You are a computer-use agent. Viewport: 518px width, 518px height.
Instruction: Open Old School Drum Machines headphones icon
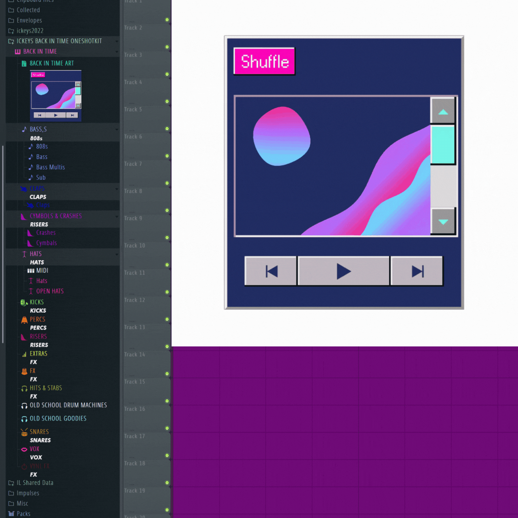(x=24, y=406)
